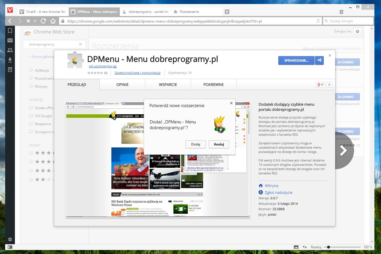381x254 pixels.
Task: Select the Aplikacje radio button
Action: coord(31,70)
